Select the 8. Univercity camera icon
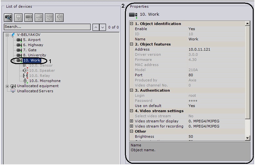 click(x=19, y=55)
